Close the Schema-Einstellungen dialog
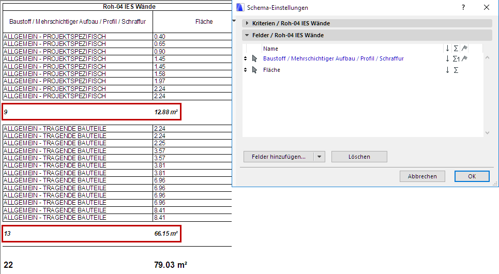 [487, 7]
